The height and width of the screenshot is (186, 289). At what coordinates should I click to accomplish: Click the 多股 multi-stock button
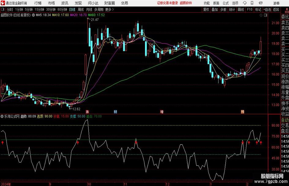(x=223, y=9)
